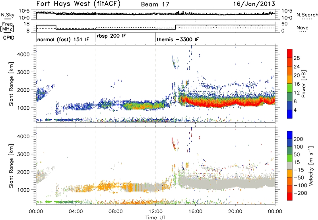Click the 'Power [dB]' colorbar label

303,84
